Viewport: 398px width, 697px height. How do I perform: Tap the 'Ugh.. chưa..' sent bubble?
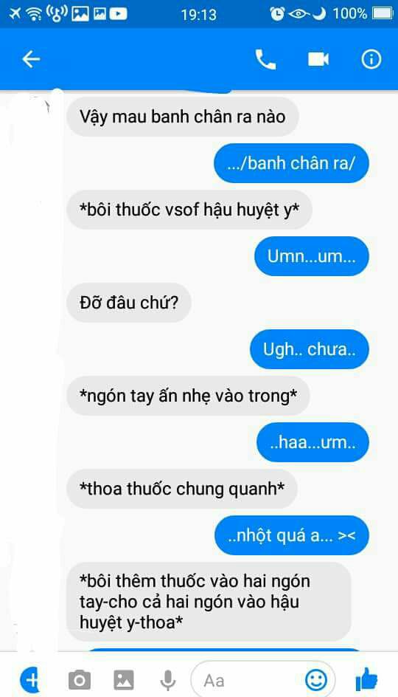tap(310, 349)
